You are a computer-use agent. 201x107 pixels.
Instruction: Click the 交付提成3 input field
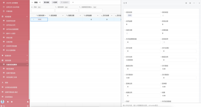tap(179, 78)
